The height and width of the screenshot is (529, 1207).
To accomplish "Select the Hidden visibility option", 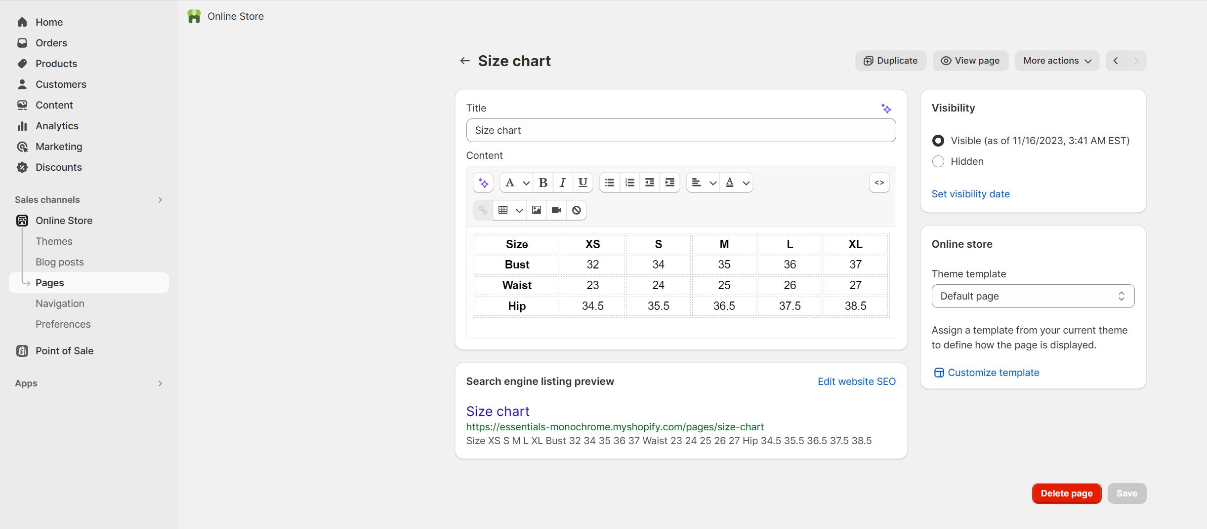I will [938, 161].
